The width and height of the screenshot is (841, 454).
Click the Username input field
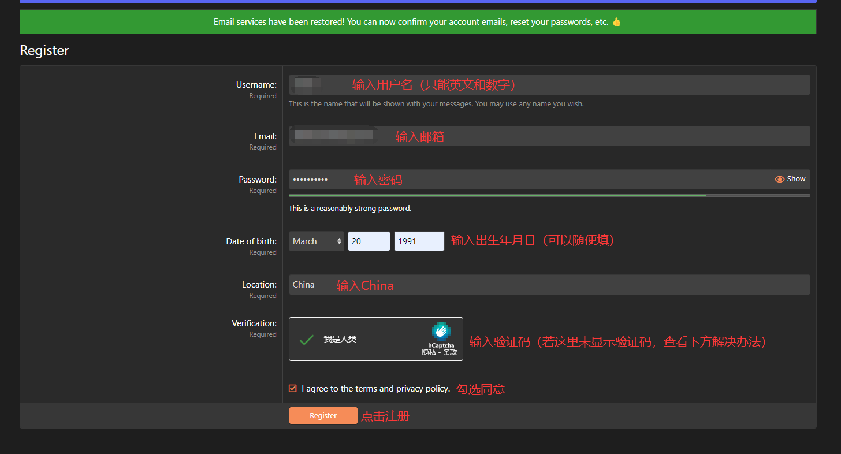coord(549,85)
